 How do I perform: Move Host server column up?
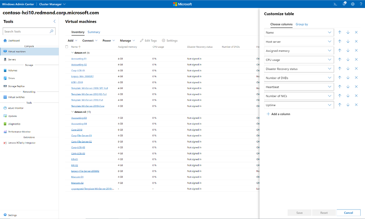[340, 41]
